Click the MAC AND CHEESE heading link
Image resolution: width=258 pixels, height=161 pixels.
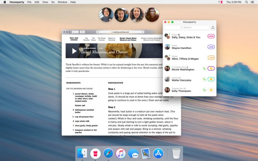click(x=74, y=39)
